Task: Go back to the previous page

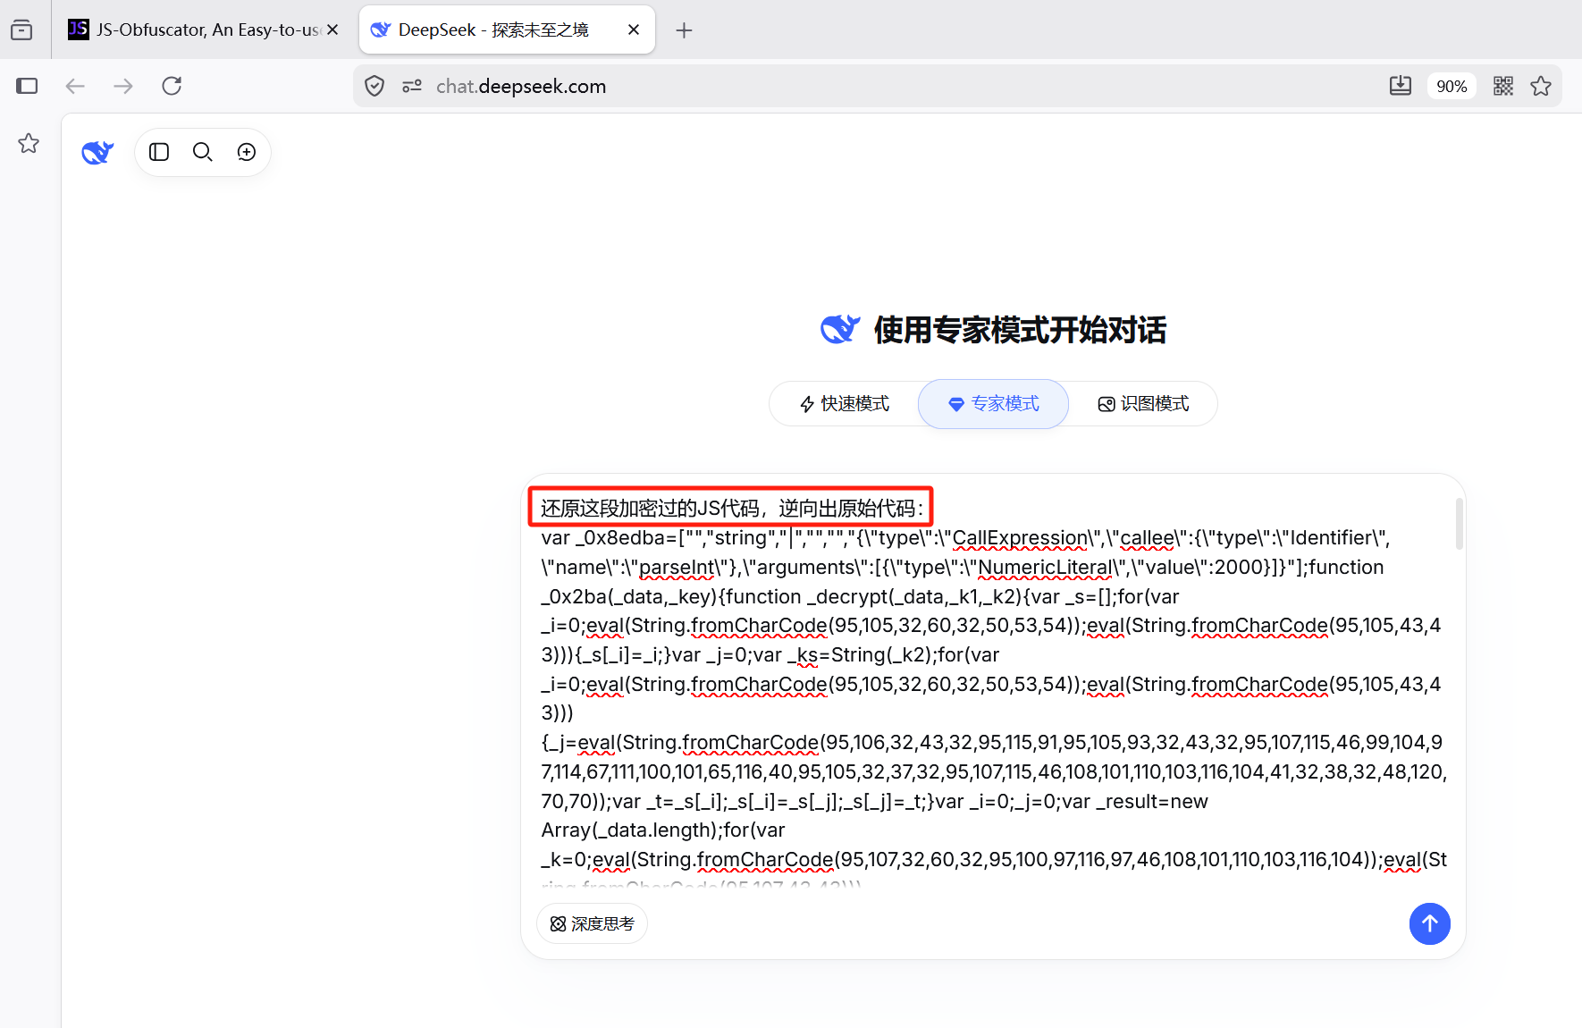Action: pyautogui.click(x=75, y=86)
